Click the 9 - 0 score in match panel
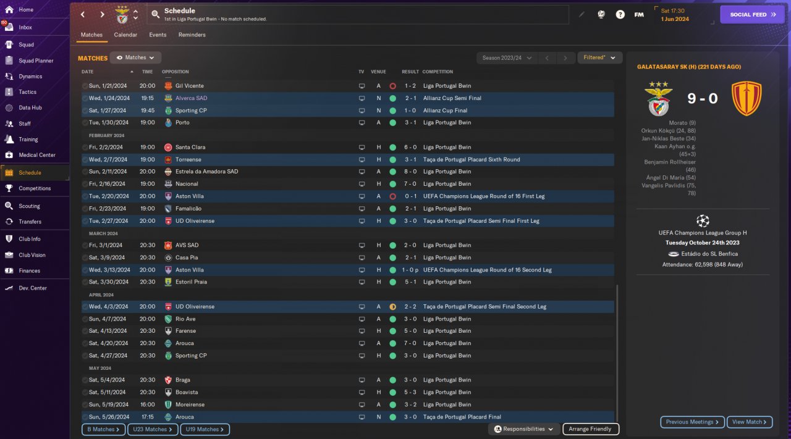The width and height of the screenshot is (791, 439). coord(703,98)
